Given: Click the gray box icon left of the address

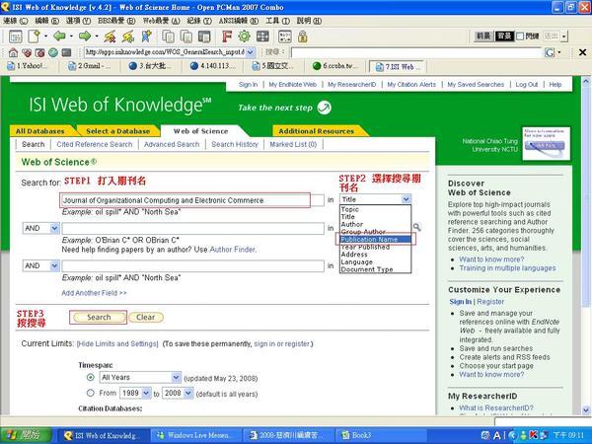Looking at the screenshot, I should click(x=66, y=52).
